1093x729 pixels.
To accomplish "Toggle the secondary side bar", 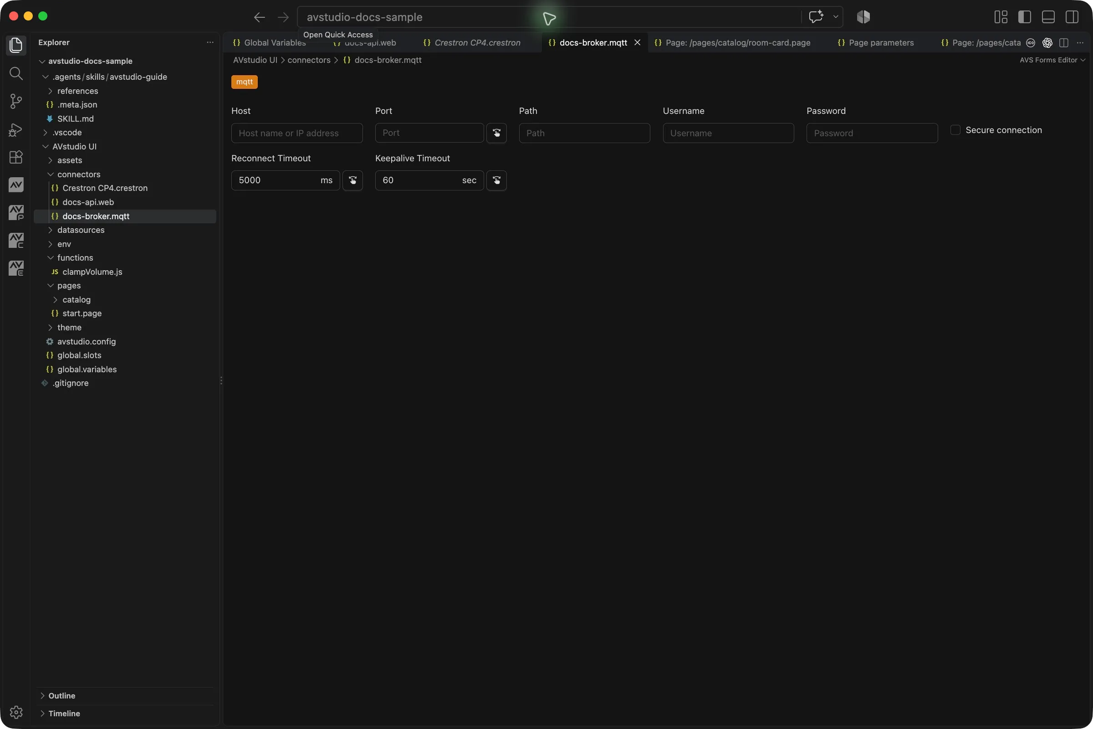I will (1072, 17).
